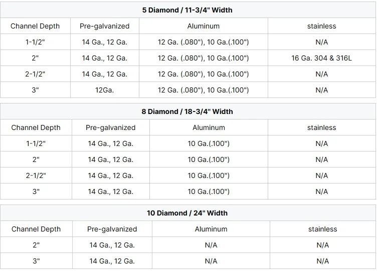Image resolution: width=379 pixels, height=271 pixels.
Task: Click aluminum N/A cell in 10 Diamond 2" row
Action: 211,245
